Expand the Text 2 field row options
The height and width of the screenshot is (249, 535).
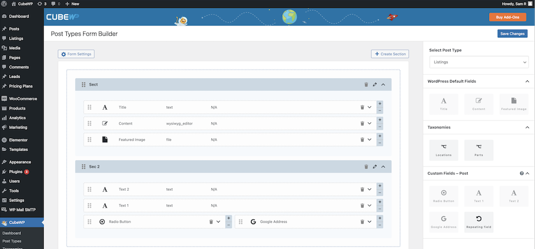370,190
